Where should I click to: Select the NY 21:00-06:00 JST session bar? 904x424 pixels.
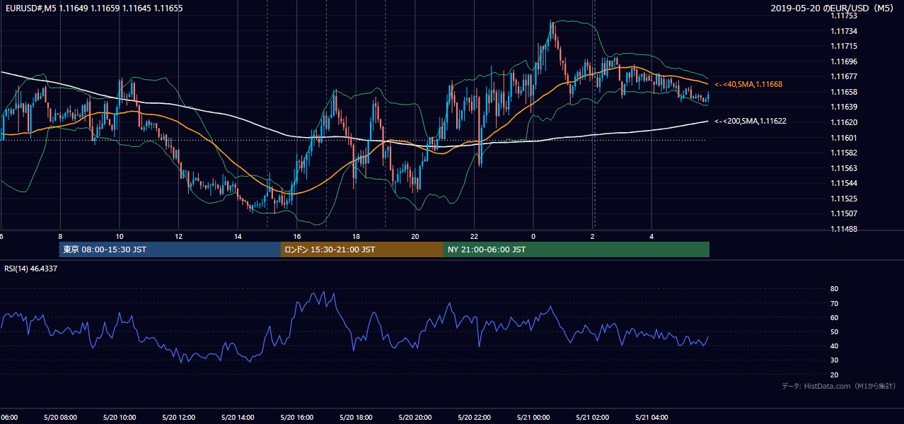click(x=576, y=249)
